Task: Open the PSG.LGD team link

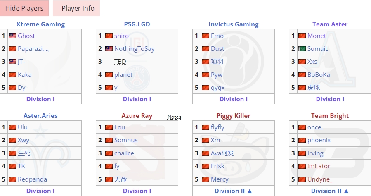Action: (137, 24)
